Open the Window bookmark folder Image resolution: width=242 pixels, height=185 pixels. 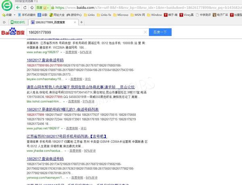tap(154, 15)
